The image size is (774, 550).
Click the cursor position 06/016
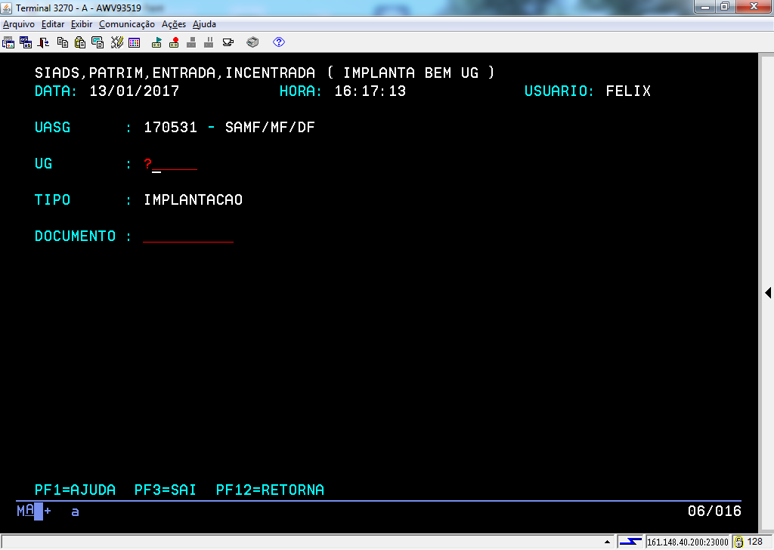tap(715, 511)
